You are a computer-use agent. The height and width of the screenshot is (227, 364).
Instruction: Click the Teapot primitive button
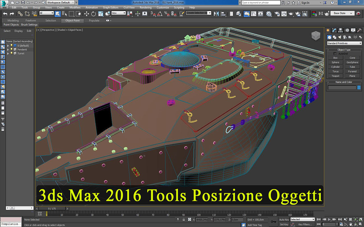tap(336, 76)
